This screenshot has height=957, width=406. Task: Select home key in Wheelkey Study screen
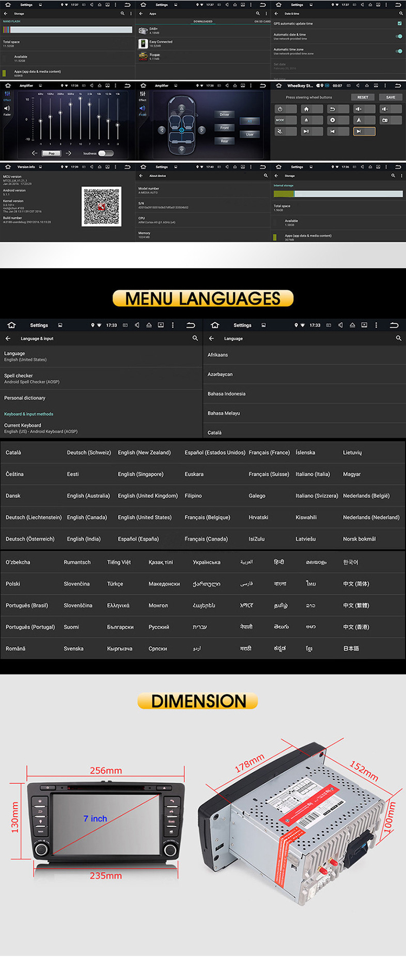tap(311, 109)
